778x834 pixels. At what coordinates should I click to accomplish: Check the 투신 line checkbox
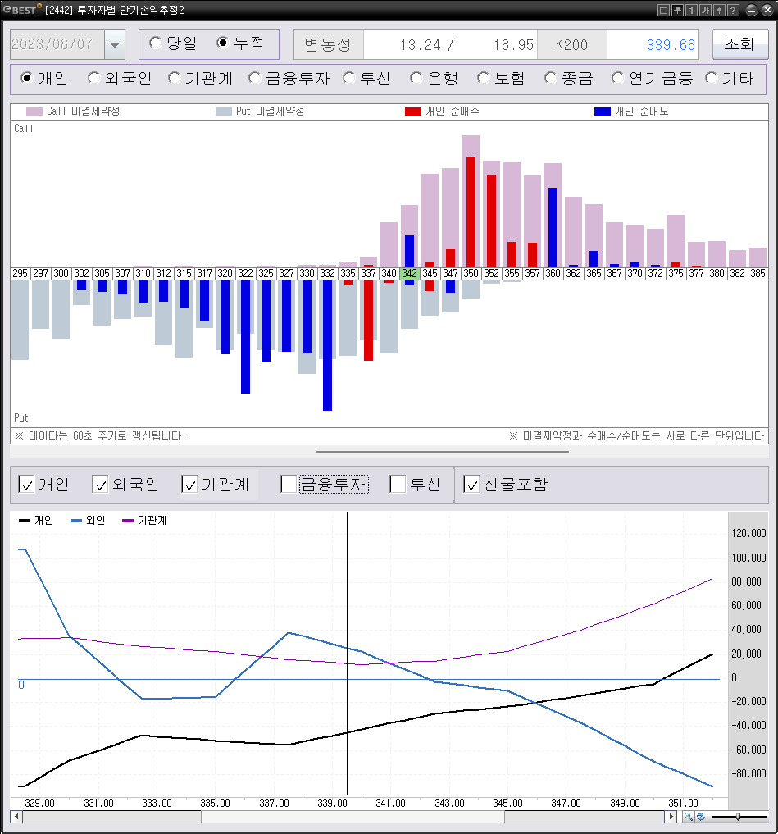point(398,484)
